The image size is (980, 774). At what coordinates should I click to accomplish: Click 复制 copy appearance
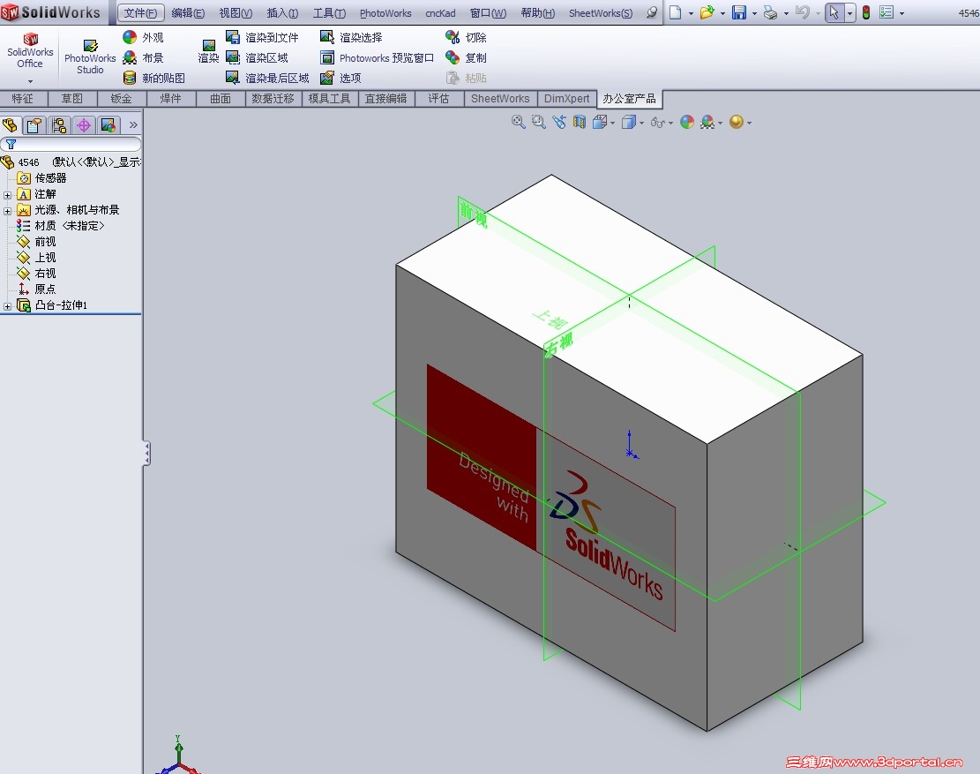pyautogui.click(x=466, y=57)
